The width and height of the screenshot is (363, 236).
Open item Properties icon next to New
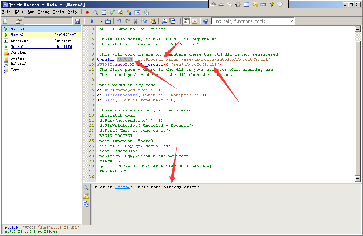click(19, 21)
